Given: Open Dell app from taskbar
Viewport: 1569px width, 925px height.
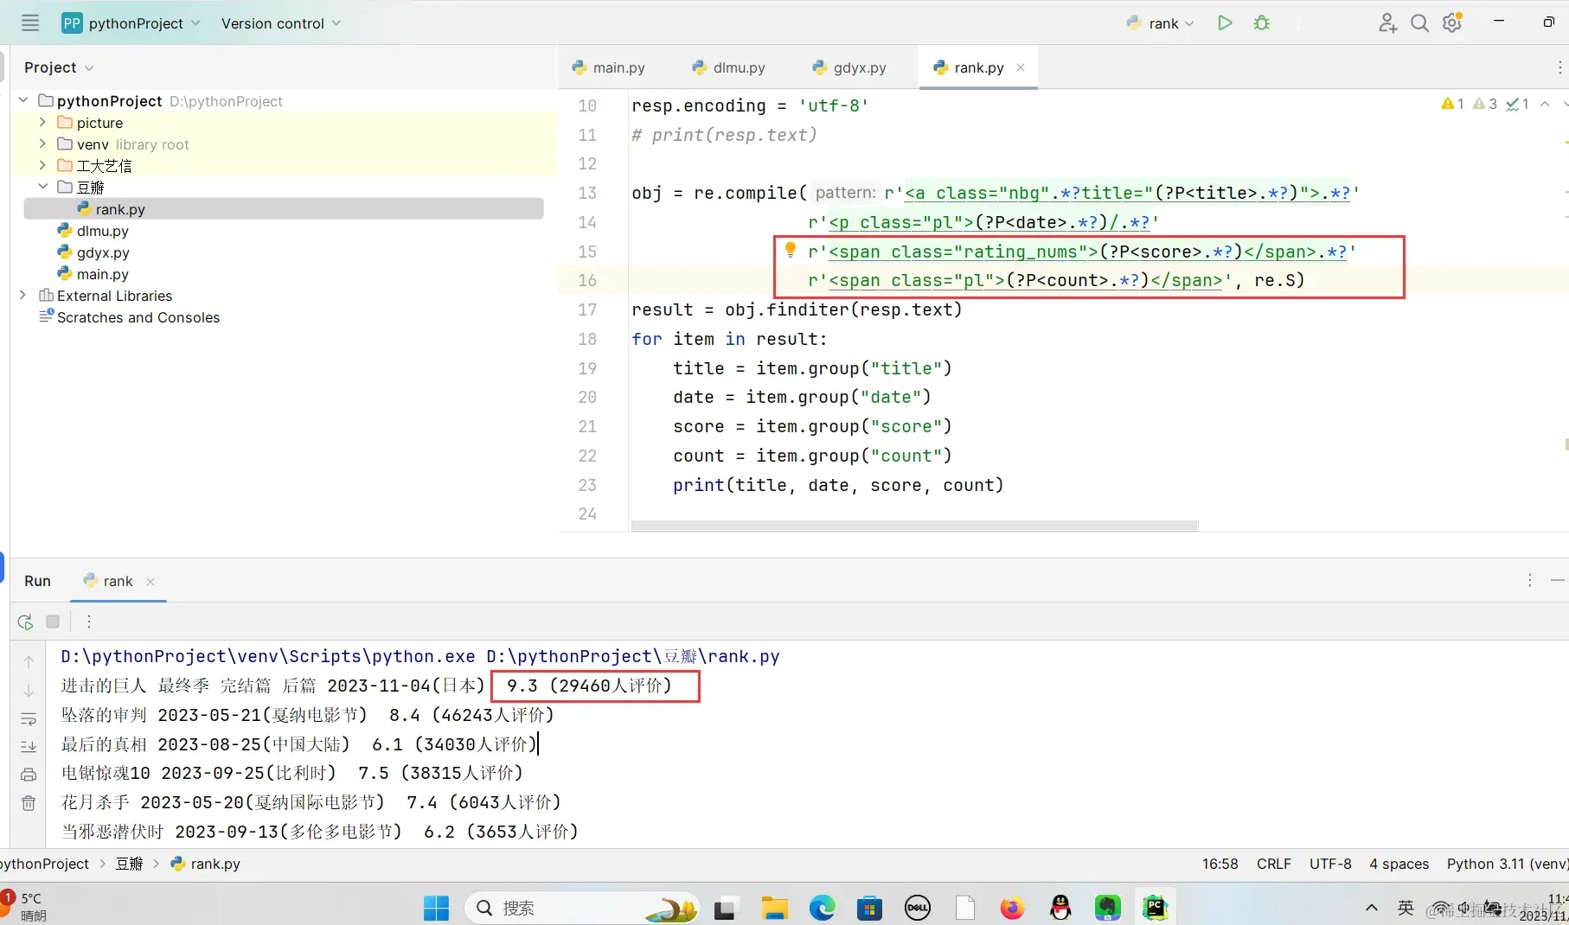Looking at the screenshot, I should (917, 908).
